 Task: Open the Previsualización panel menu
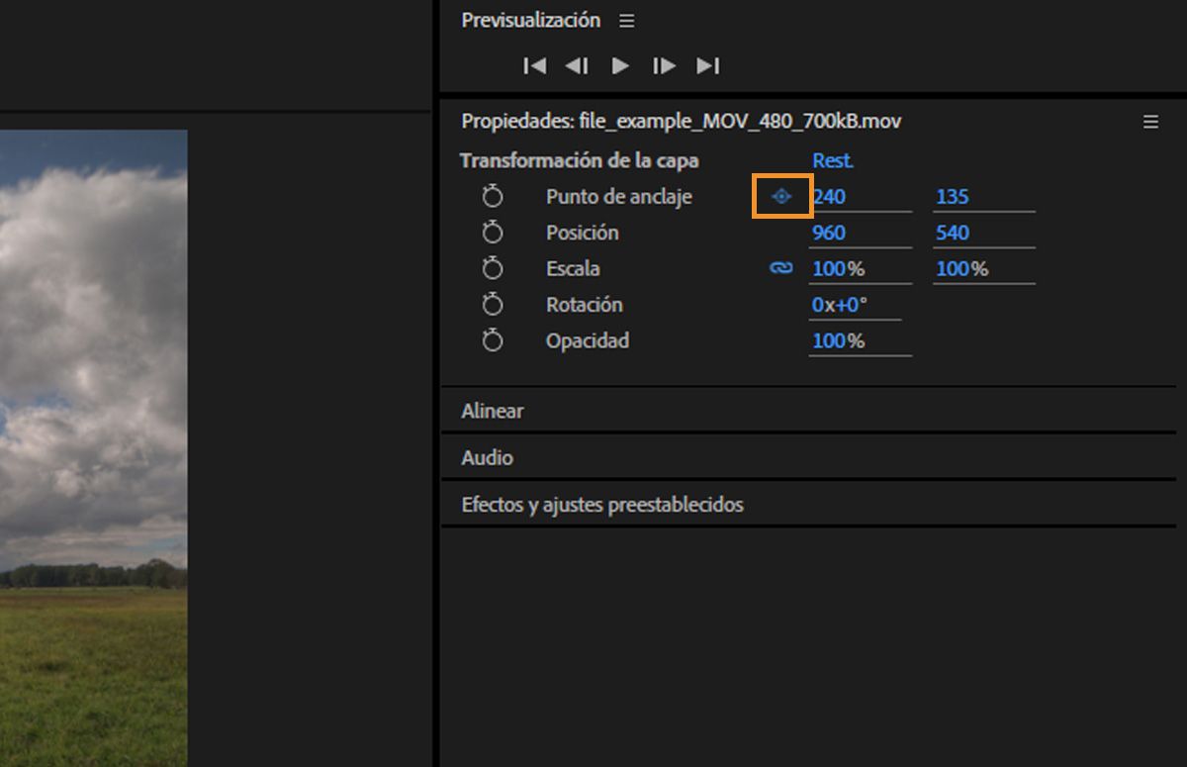[x=626, y=21]
